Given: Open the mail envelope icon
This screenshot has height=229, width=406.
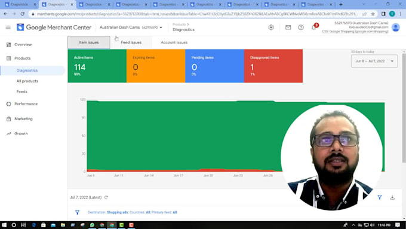Looking at the screenshot, I should [288, 28].
